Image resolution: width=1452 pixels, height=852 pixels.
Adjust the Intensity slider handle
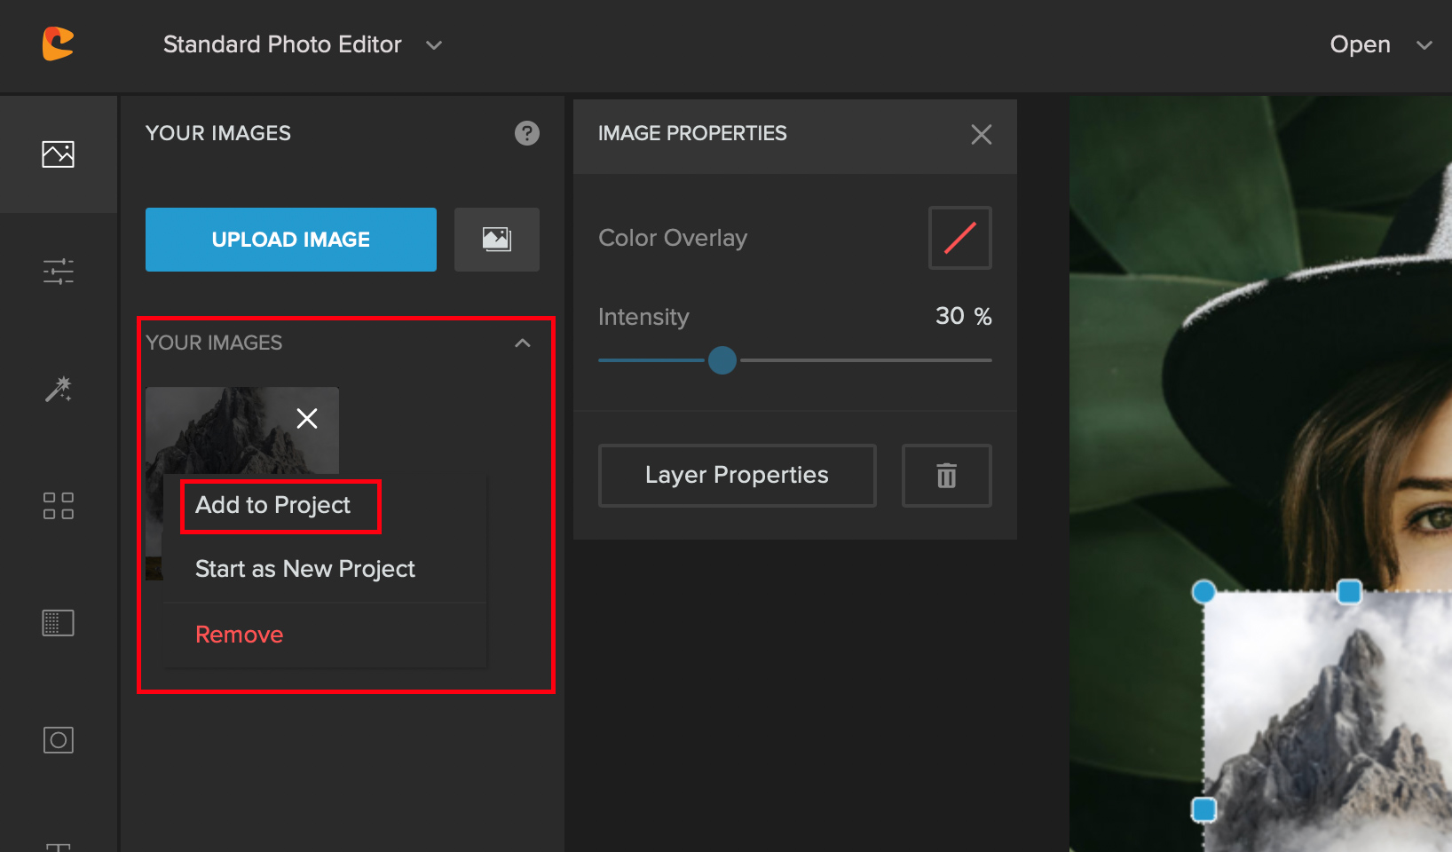(722, 360)
